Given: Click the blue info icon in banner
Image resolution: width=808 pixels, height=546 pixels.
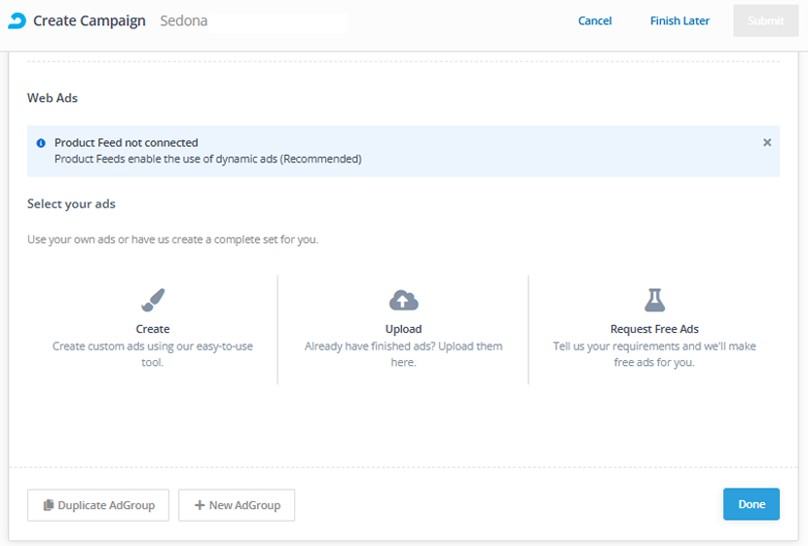Looking at the screenshot, I should [x=41, y=143].
